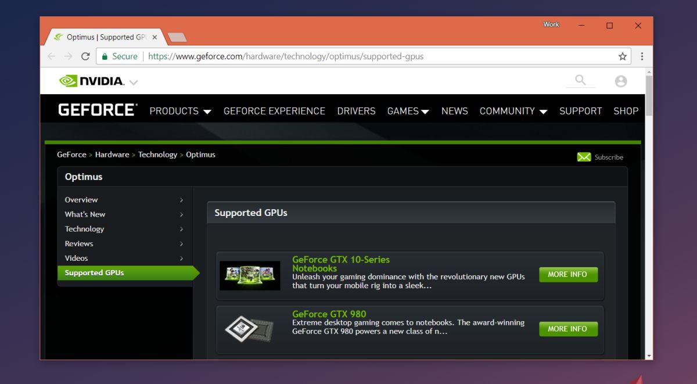Image resolution: width=697 pixels, height=384 pixels.
Task: Click the Subscribe envelope icon
Action: click(x=584, y=157)
